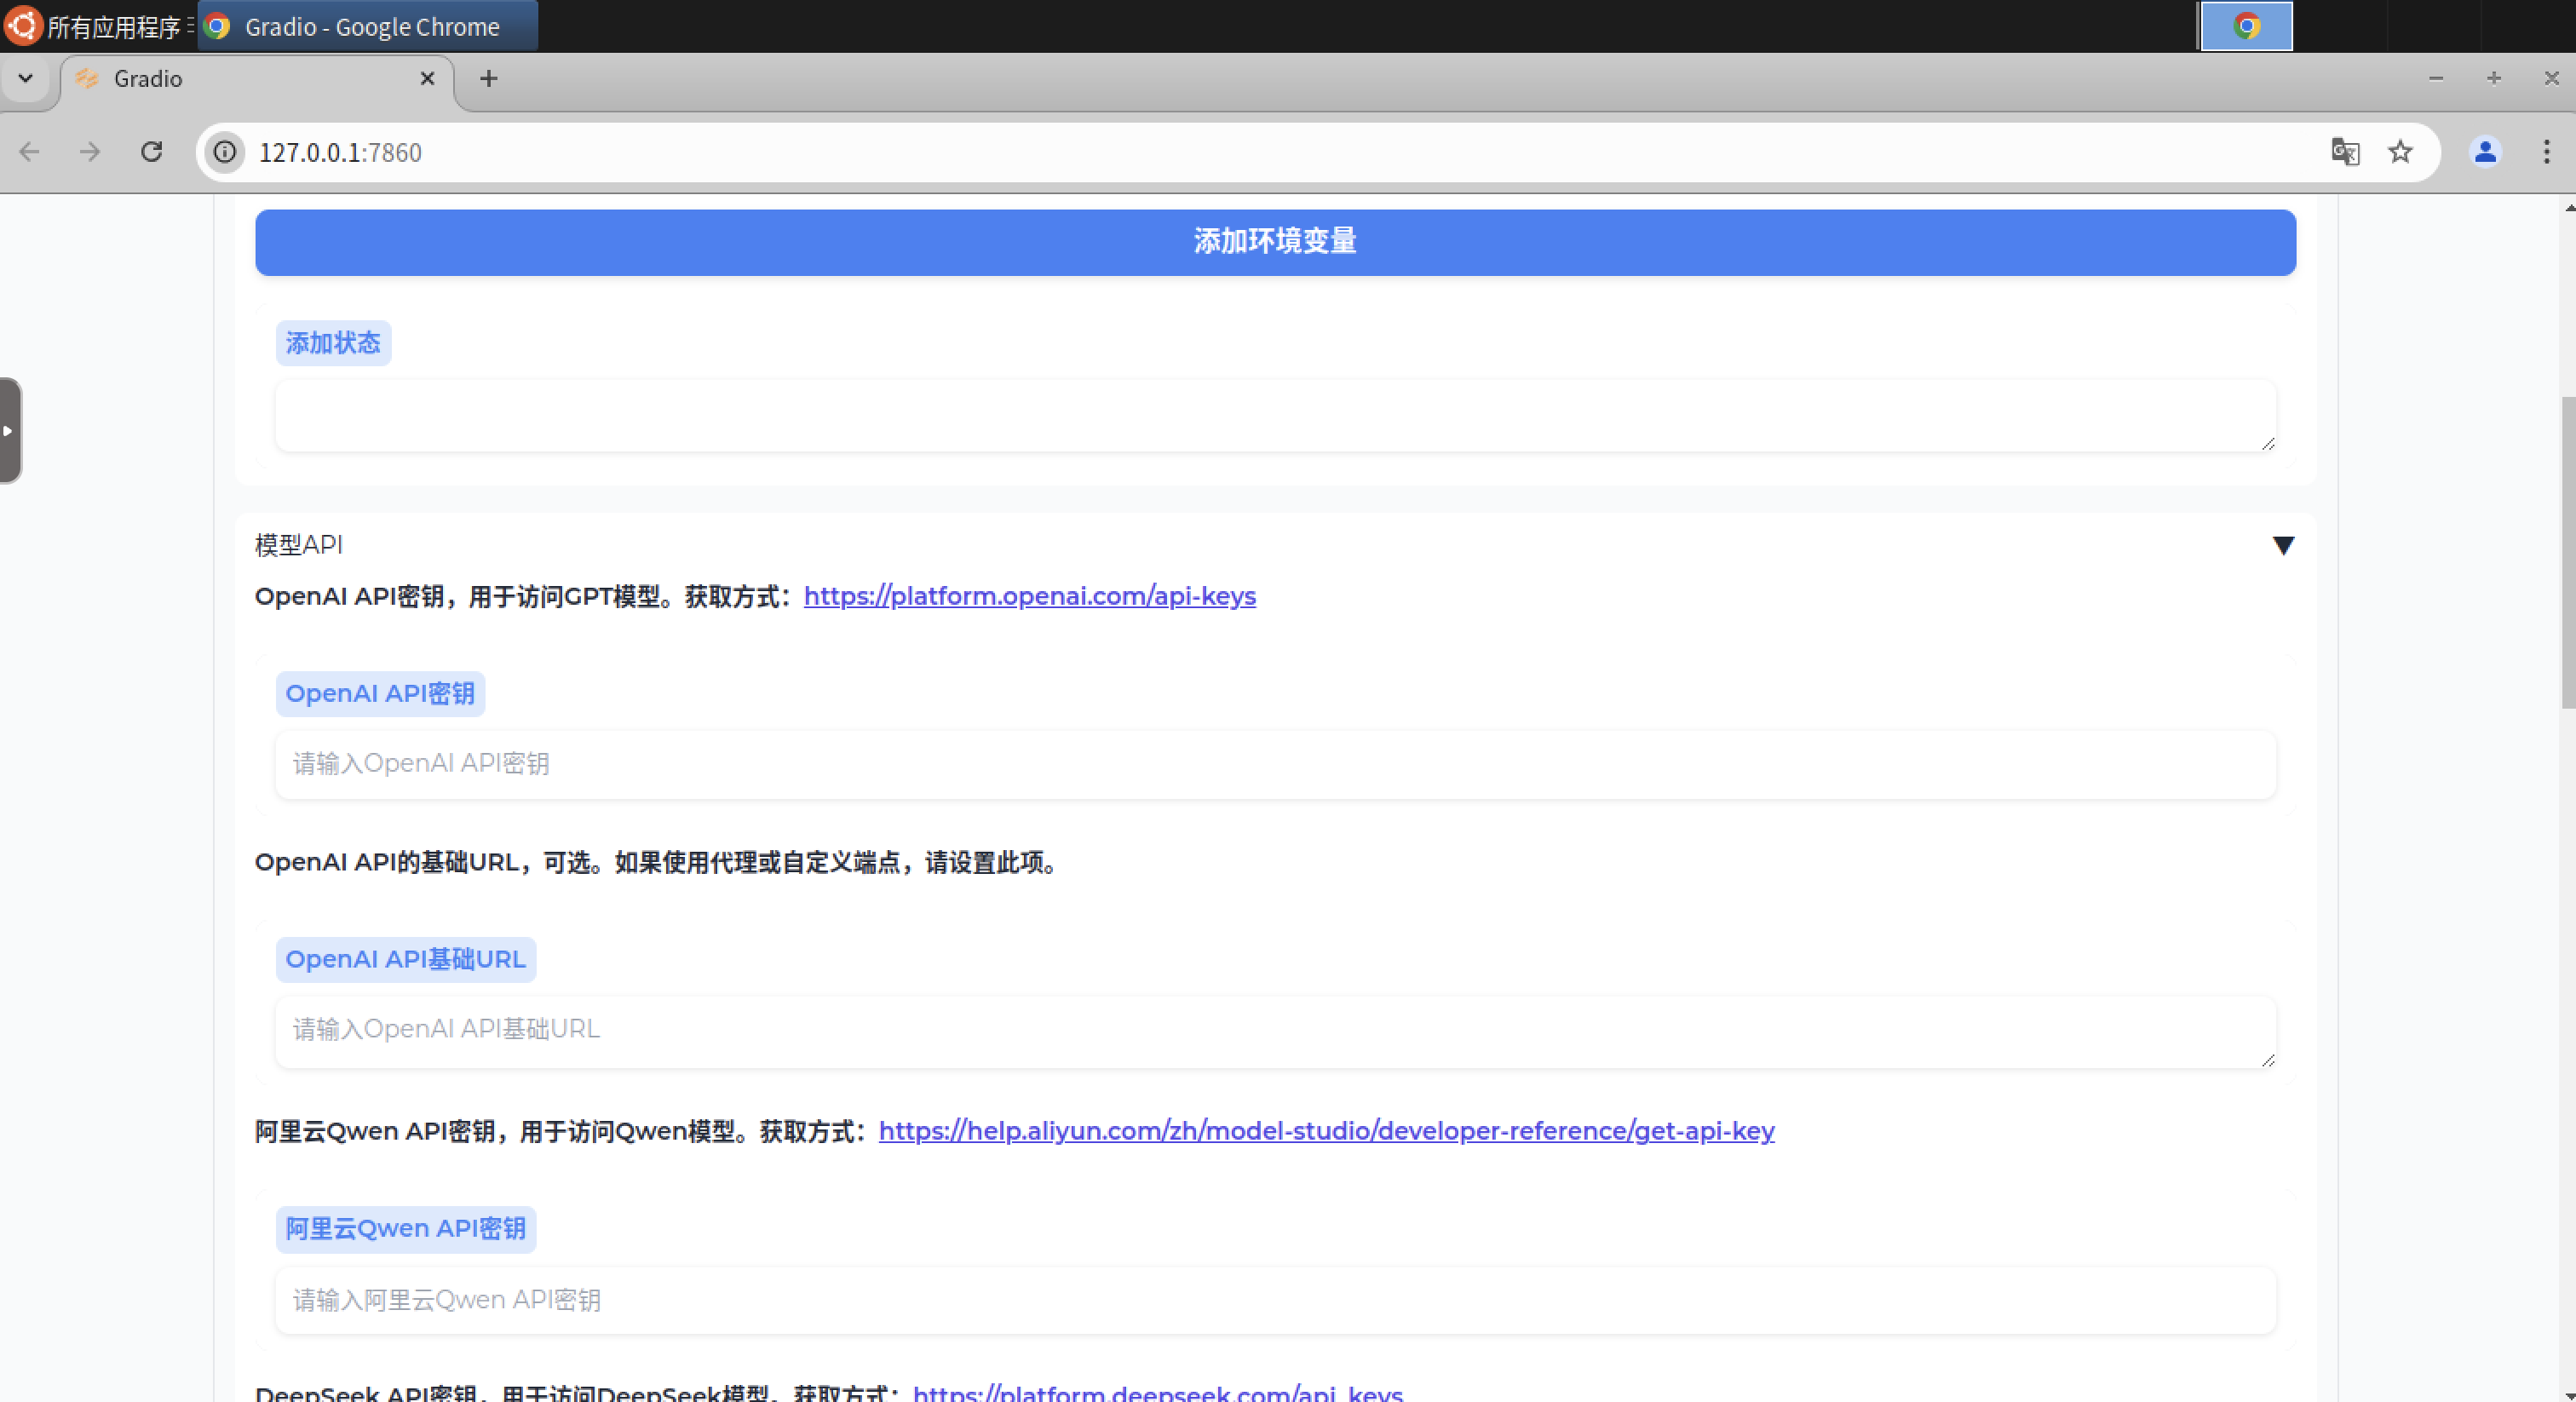Focus the OpenAI API基础URL input field
This screenshot has width=2576, height=1402.
(x=1275, y=1031)
